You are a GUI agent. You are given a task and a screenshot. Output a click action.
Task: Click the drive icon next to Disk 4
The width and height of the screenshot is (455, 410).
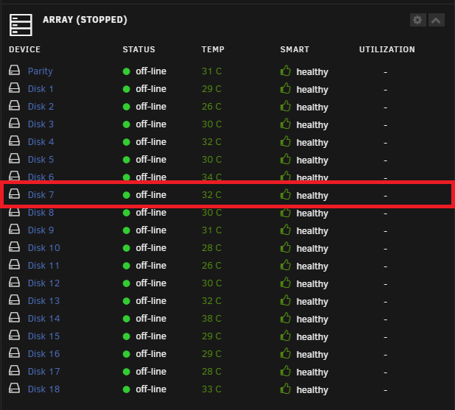14,141
